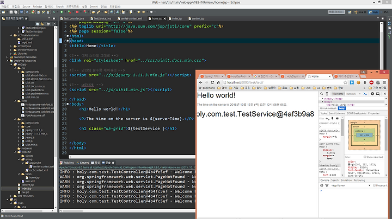
Task: Click the DevTools dock-side icon
Action: pyautogui.click(x=378, y=94)
